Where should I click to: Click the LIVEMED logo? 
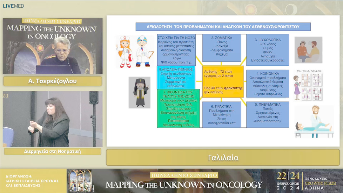pyautogui.click(x=13, y=6)
